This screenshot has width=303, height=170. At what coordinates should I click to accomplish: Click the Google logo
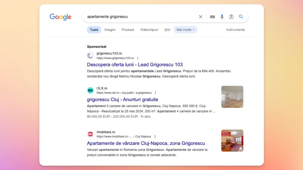click(60, 17)
